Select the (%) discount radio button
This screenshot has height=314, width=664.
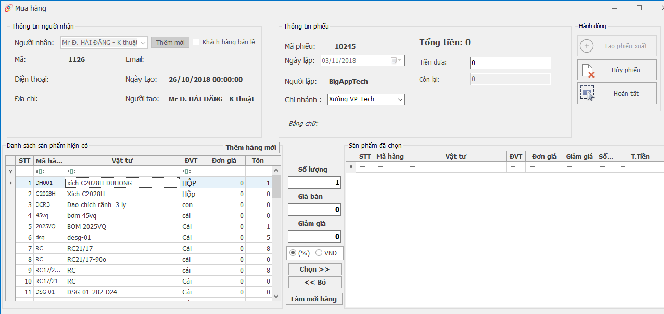click(x=293, y=253)
